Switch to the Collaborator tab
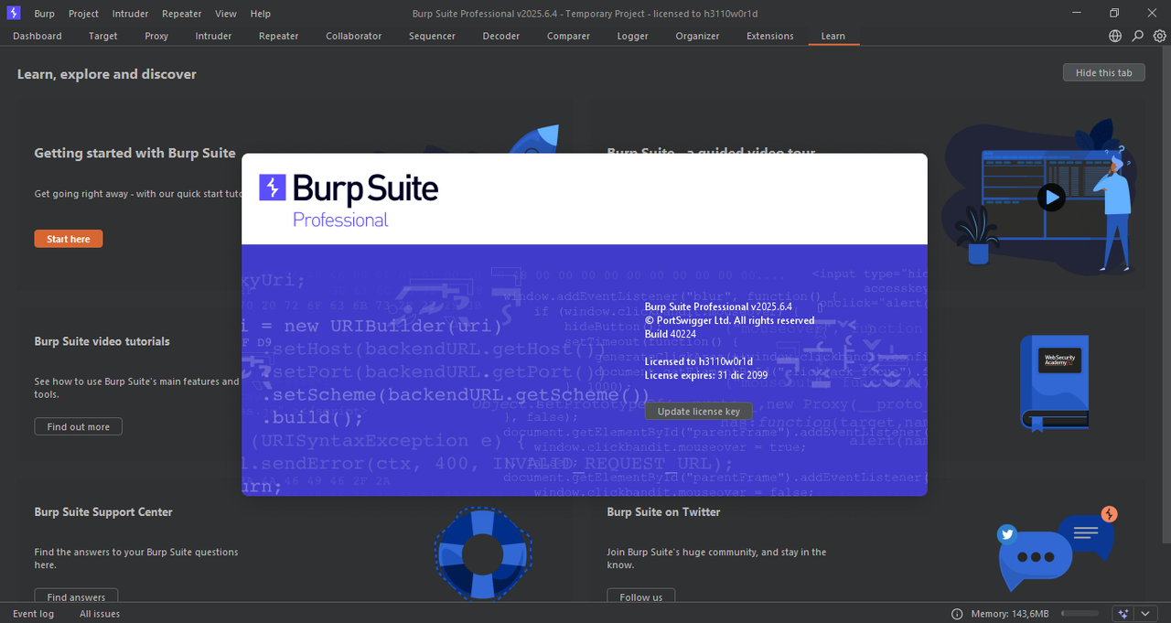The image size is (1171, 623). tap(354, 36)
